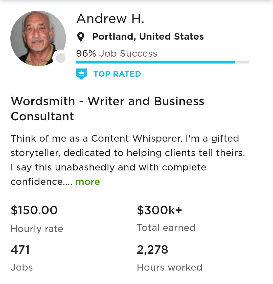Click the $150.00 hourly rate value
The width and height of the screenshot is (273, 284).
[34, 210]
